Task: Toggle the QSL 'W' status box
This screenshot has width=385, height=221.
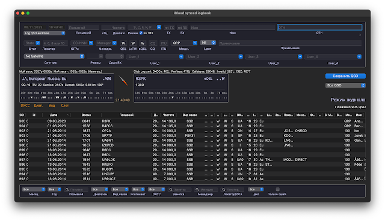Action: (123, 43)
